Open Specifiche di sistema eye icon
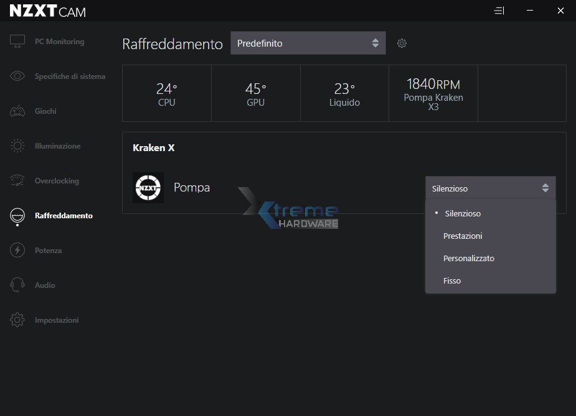This screenshot has height=416, width=576. [x=17, y=76]
